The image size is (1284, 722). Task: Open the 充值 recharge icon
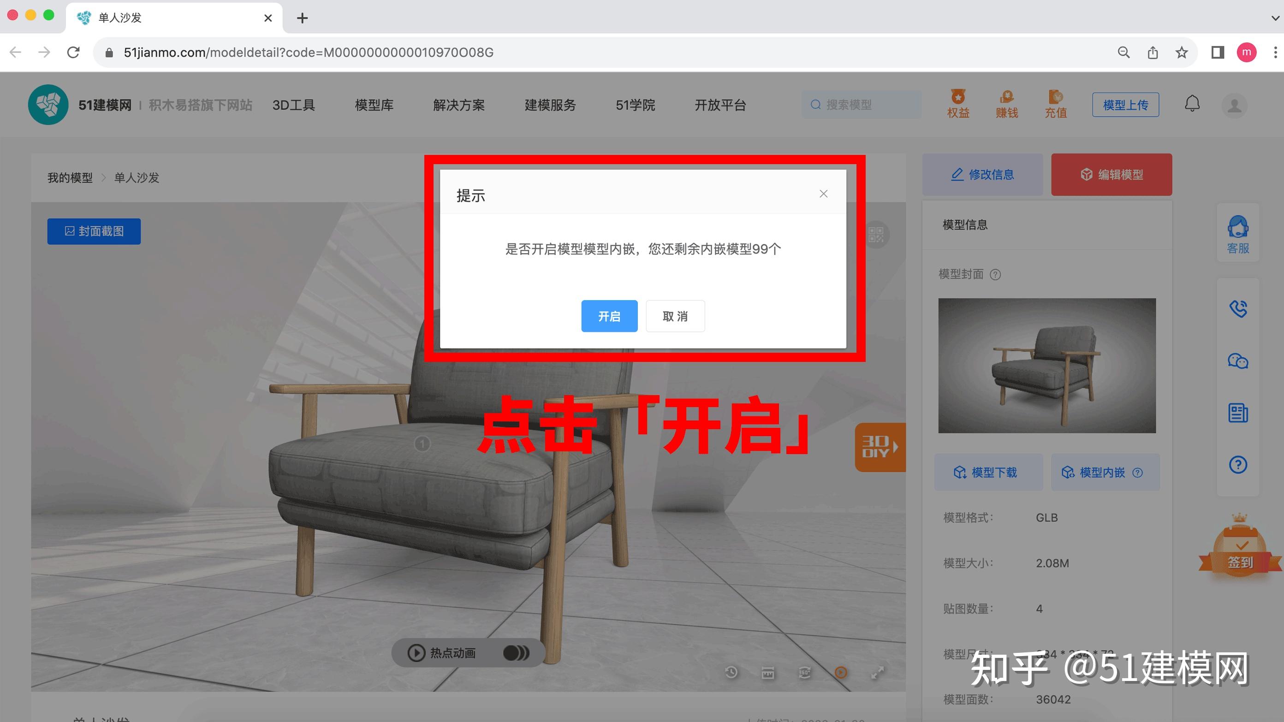coord(1056,105)
